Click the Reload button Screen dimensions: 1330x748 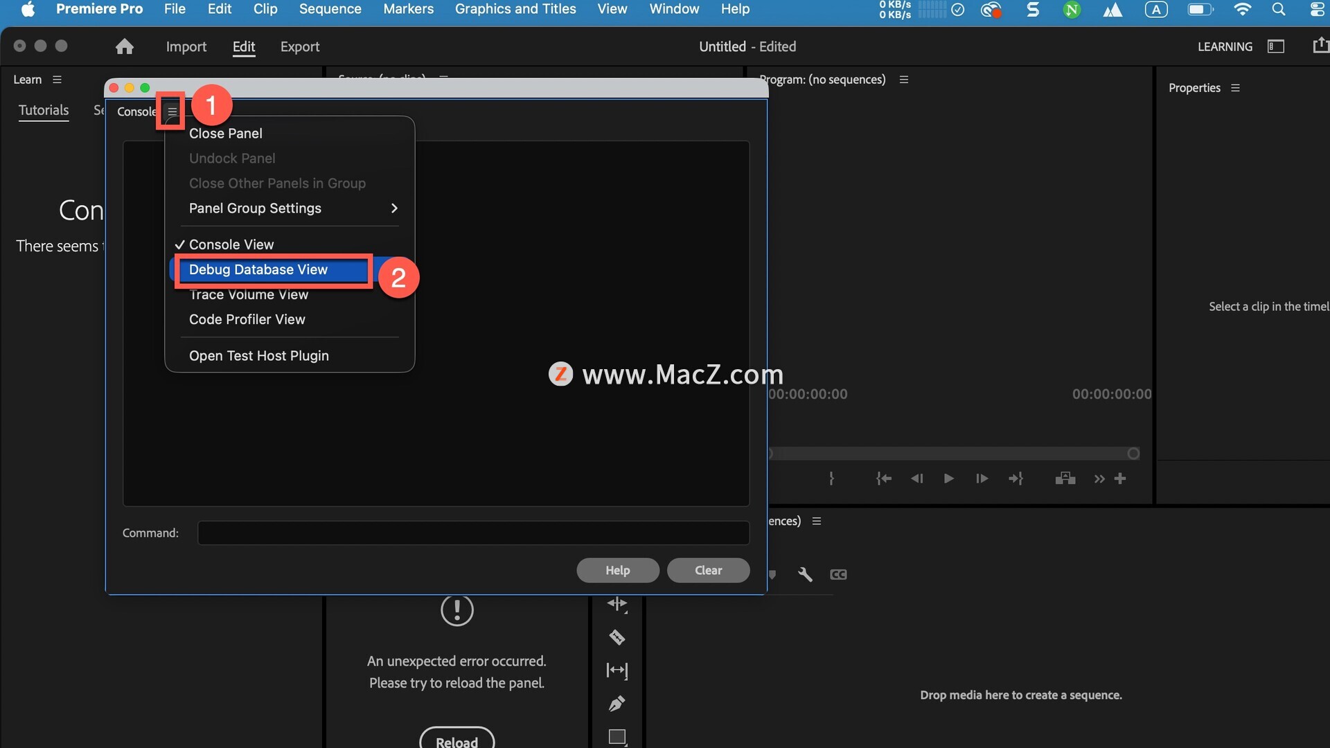tap(456, 741)
